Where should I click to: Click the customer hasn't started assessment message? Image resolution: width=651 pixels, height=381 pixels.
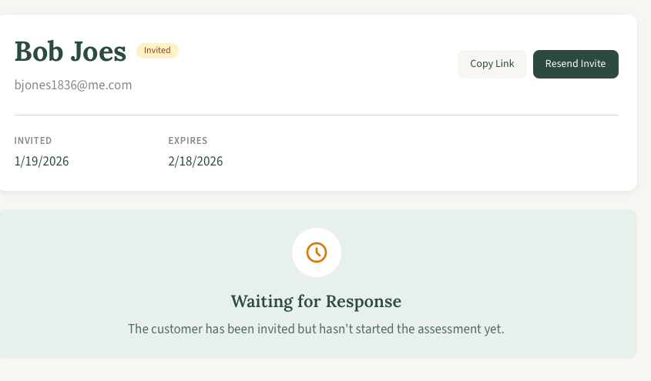[316, 329]
